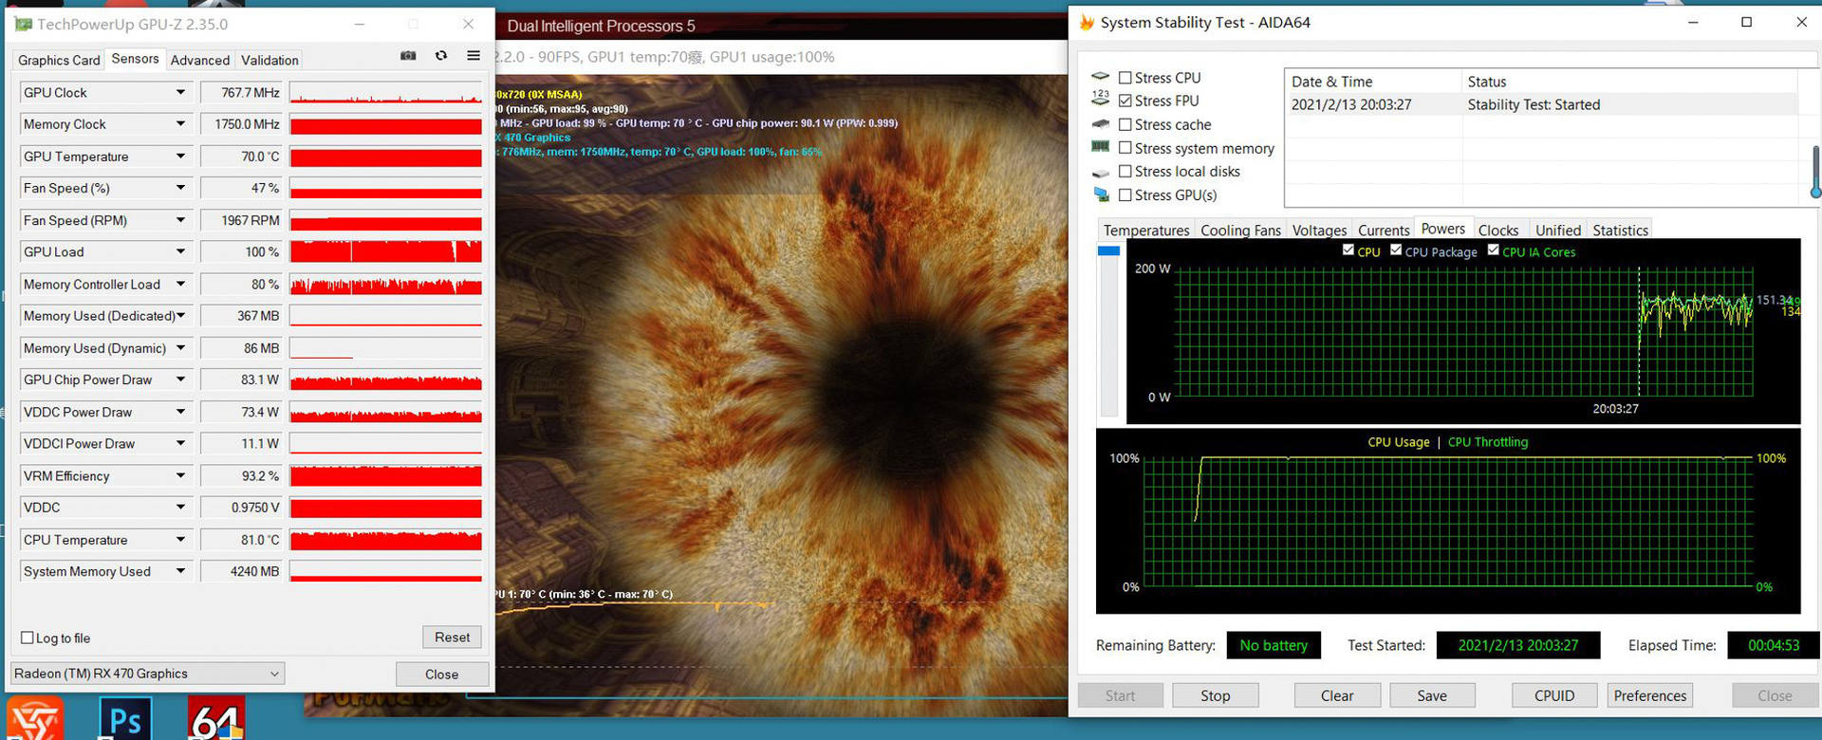This screenshot has height=740, width=1822.
Task: Uncheck the Stress FPU checkbox
Action: tap(1125, 101)
